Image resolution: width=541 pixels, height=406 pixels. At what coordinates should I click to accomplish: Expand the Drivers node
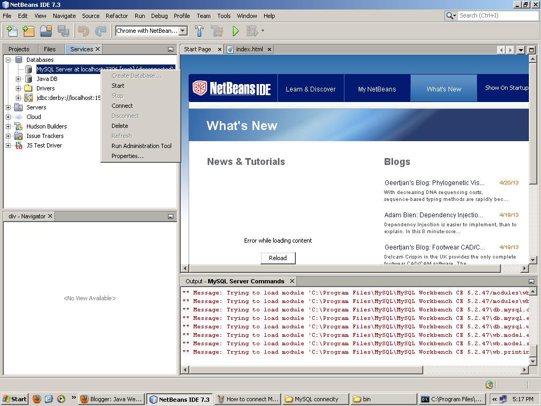coord(18,88)
